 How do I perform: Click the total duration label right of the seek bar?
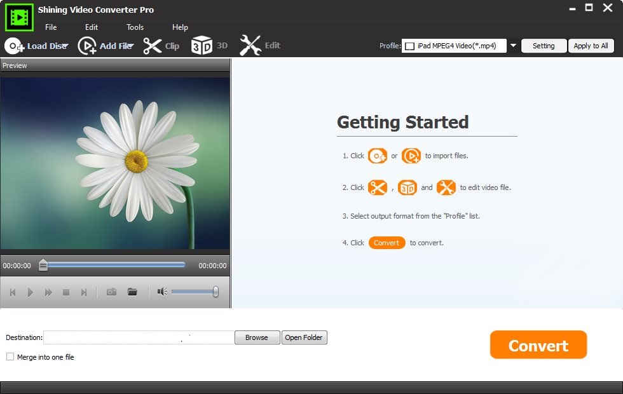coord(212,266)
